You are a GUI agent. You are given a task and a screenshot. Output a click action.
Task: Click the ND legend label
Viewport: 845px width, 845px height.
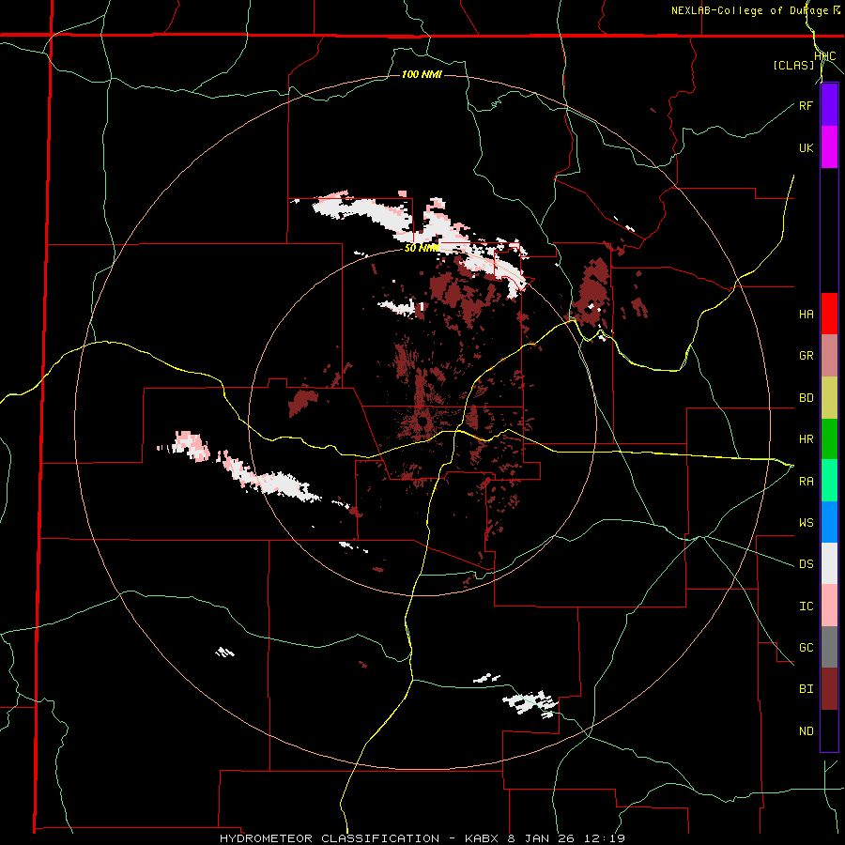806,730
